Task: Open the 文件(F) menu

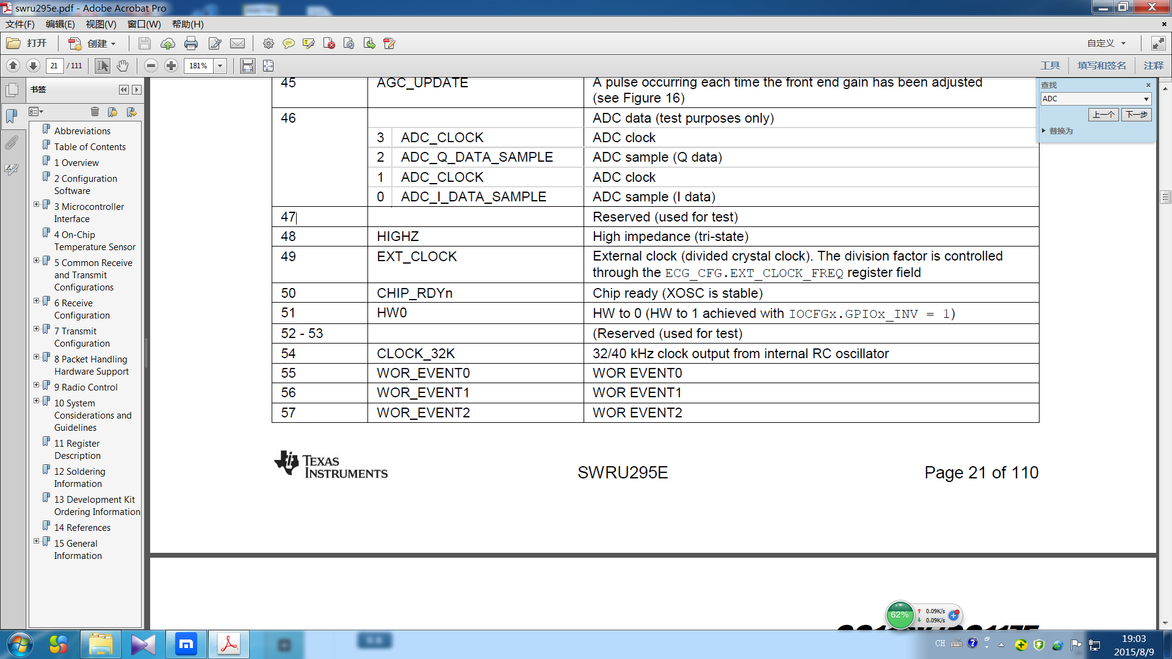Action: (x=20, y=24)
